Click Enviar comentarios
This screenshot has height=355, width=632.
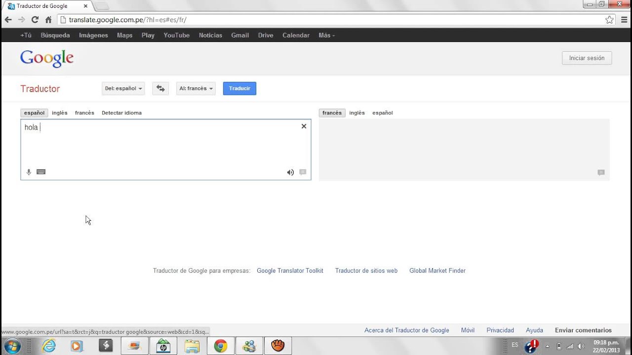pos(583,330)
